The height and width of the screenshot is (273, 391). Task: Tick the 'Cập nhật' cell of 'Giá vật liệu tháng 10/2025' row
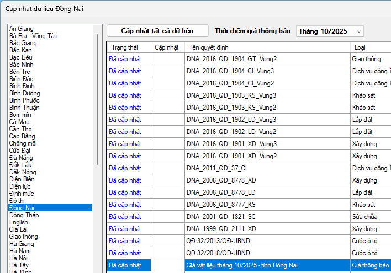click(167, 265)
